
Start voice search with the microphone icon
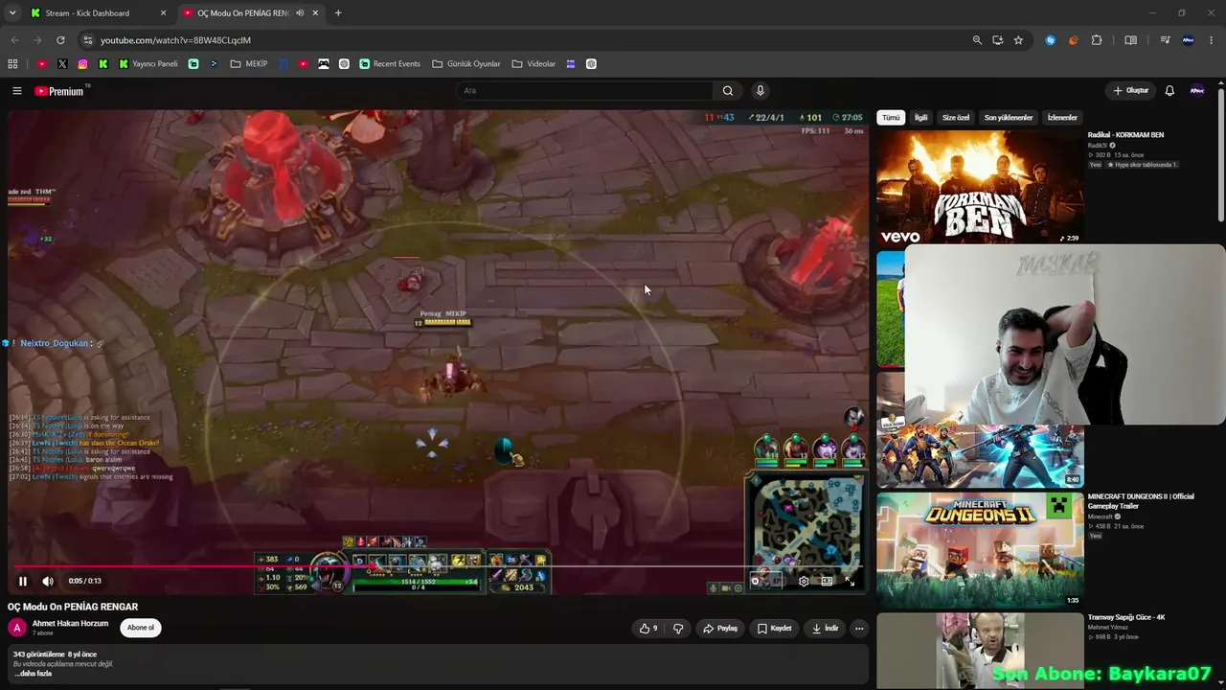point(761,91)
